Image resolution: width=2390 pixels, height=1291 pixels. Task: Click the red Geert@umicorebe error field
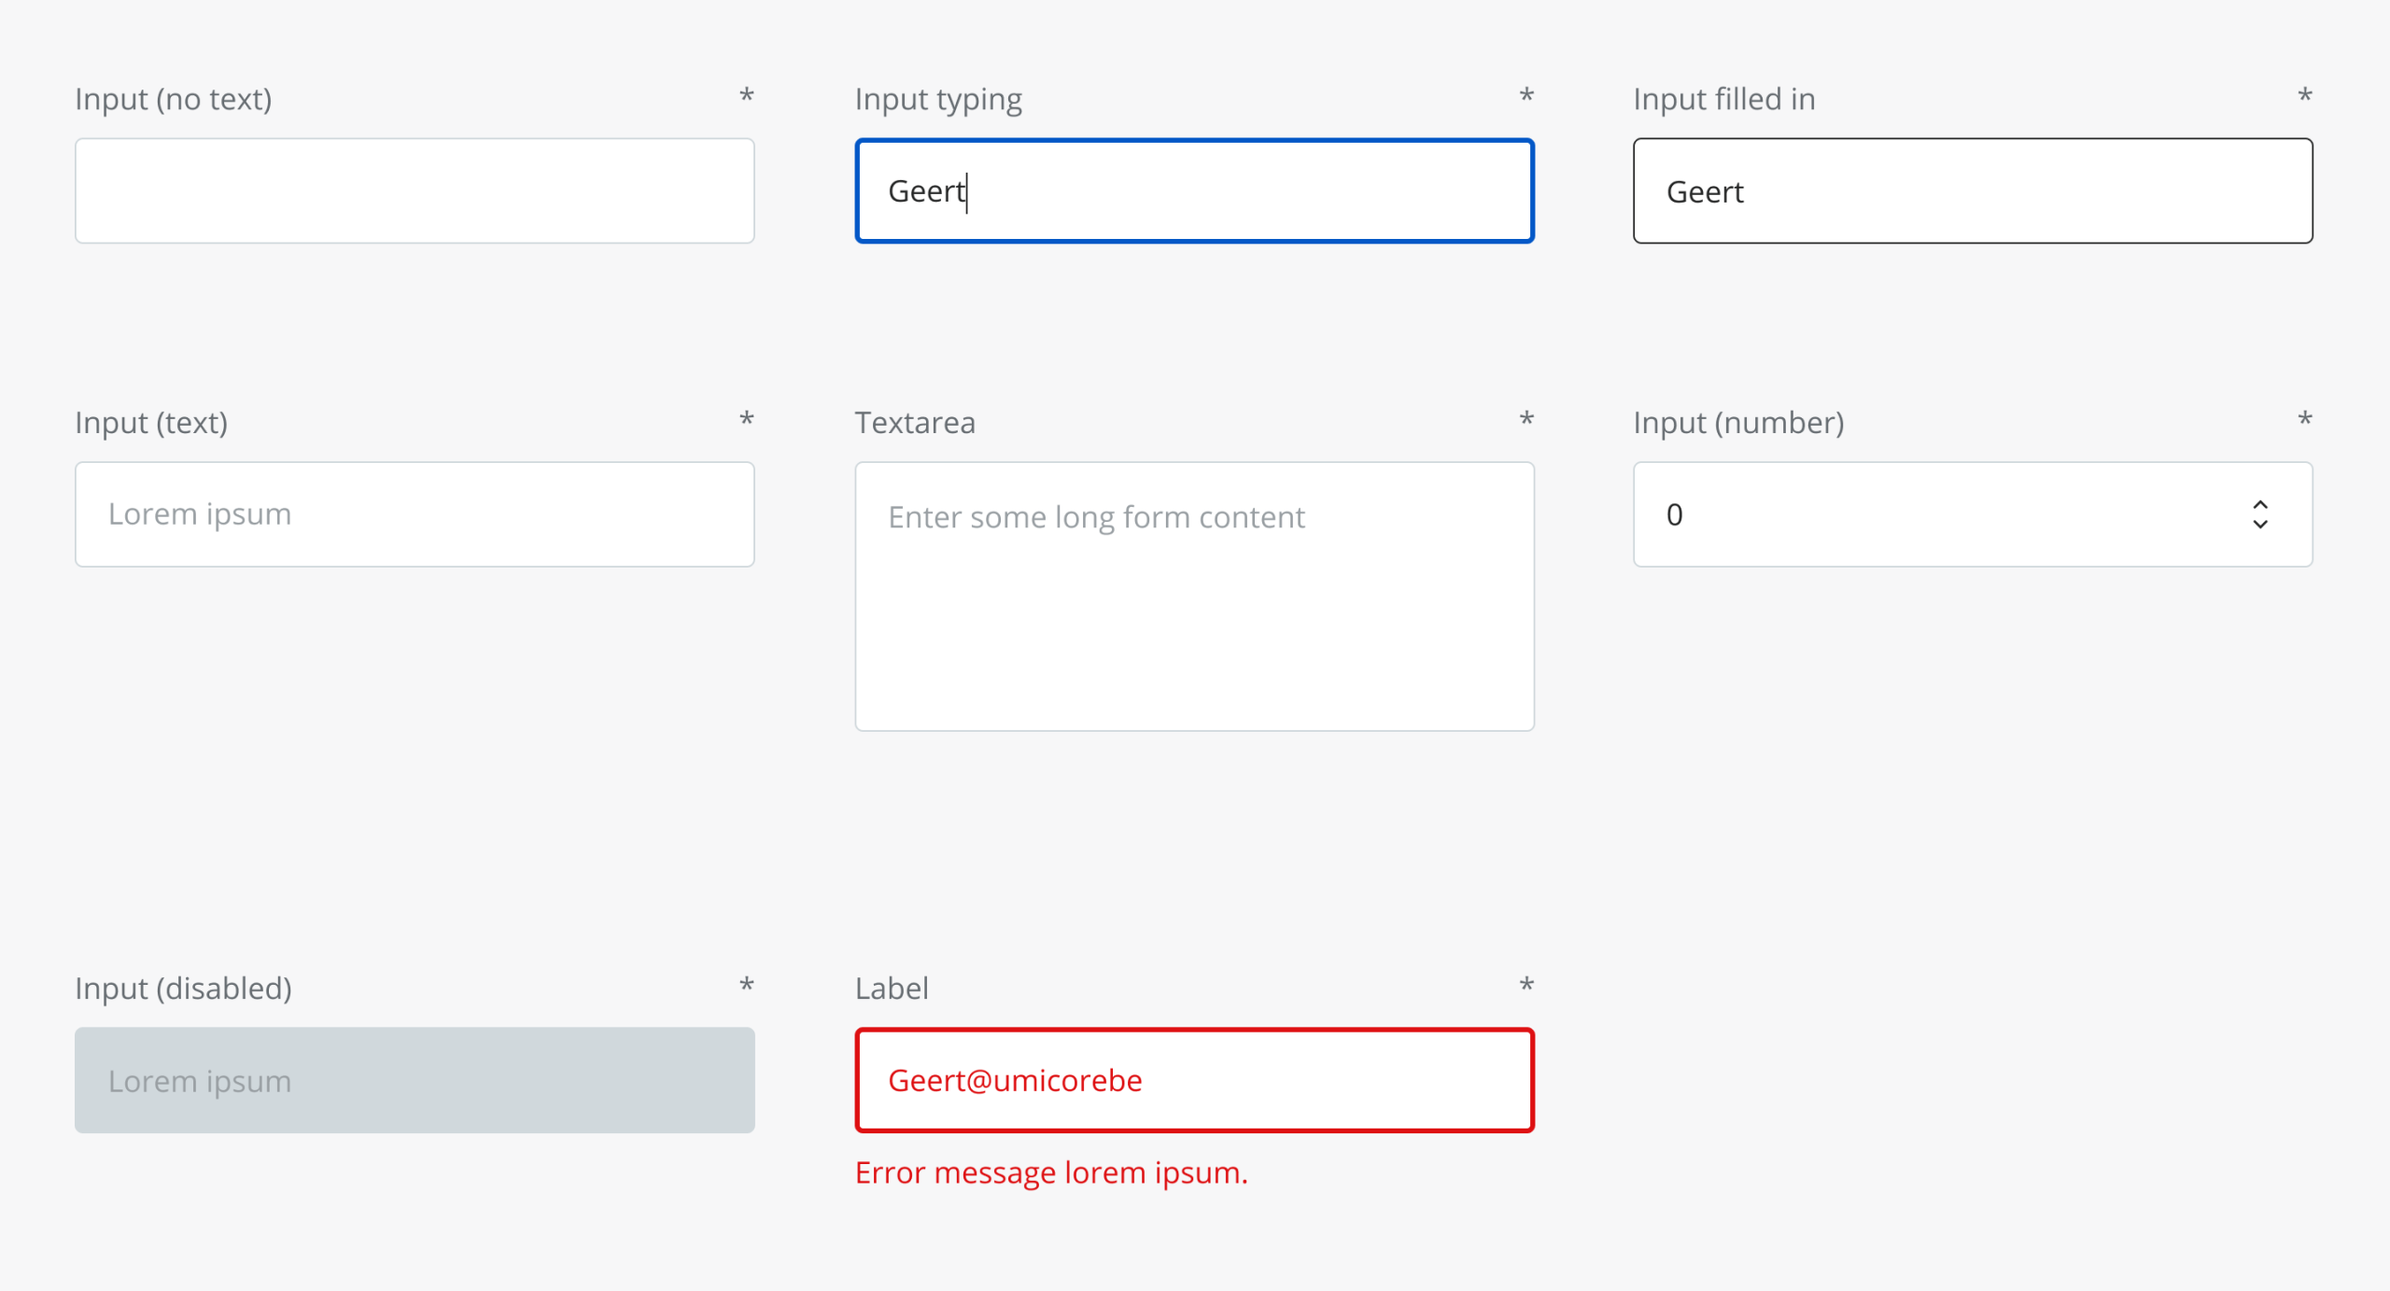[x=1194, y=1080]
